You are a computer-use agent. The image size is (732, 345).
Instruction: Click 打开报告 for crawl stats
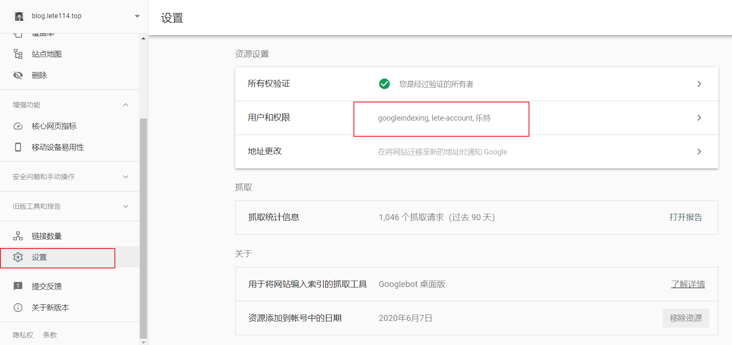tap(685, 218)
